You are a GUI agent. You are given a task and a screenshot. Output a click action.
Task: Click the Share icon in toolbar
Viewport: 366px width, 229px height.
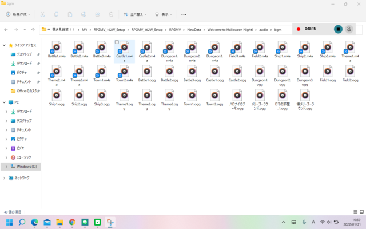pyautogui.click(x=97, y=14)
